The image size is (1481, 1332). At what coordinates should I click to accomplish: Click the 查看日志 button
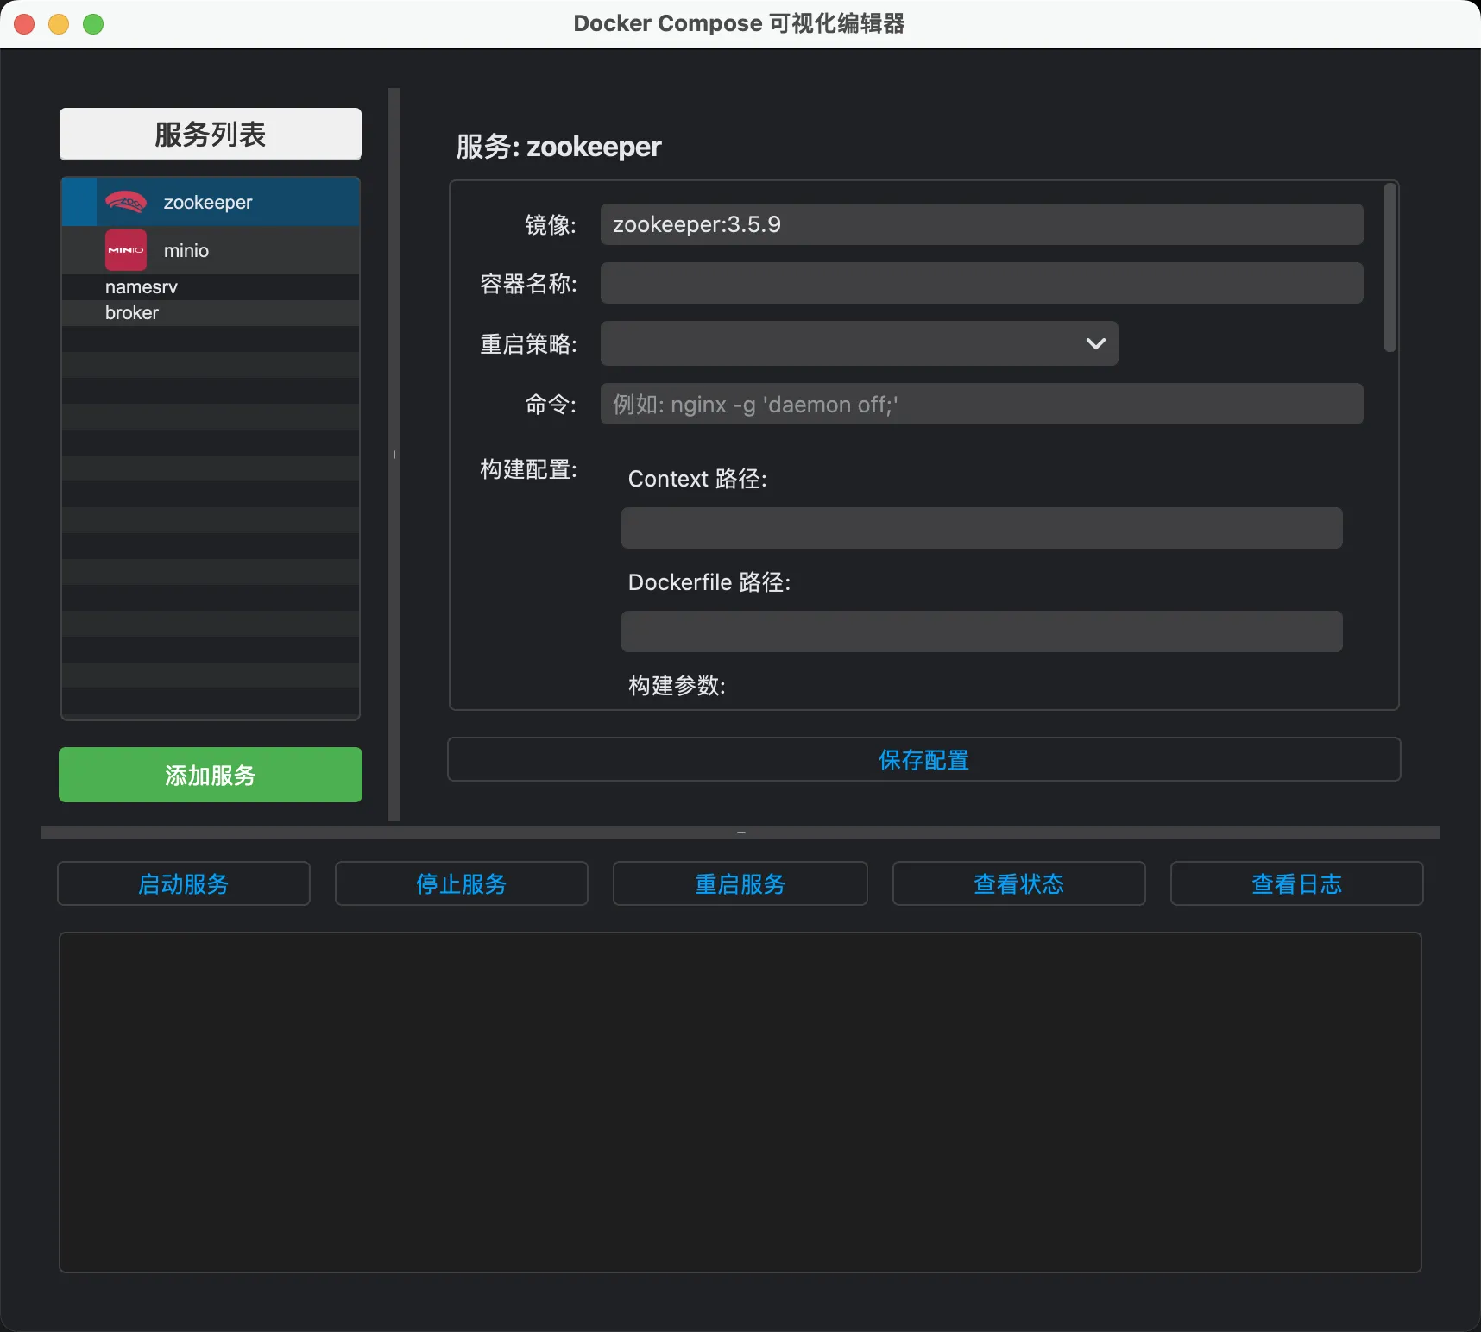[x=1297, y=883]
